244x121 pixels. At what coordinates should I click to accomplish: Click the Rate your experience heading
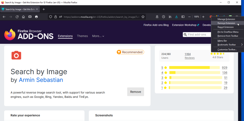pos(25,115)
